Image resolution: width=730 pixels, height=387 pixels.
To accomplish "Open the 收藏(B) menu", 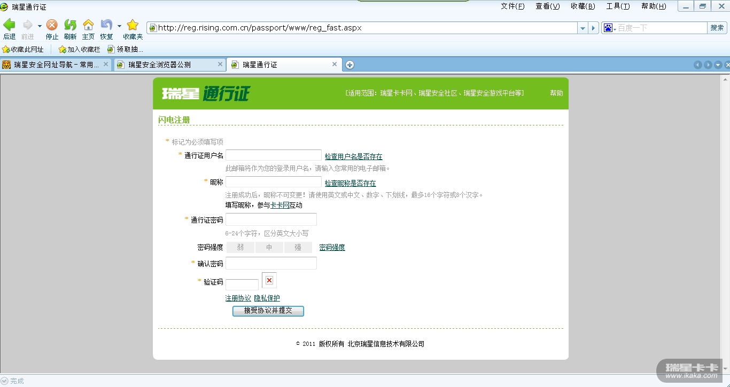I will tap(583, 6).
